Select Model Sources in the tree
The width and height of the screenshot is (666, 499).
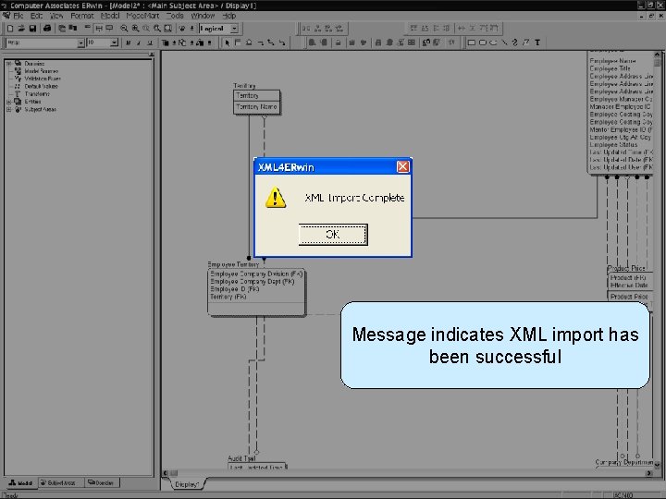coord(42,71)
